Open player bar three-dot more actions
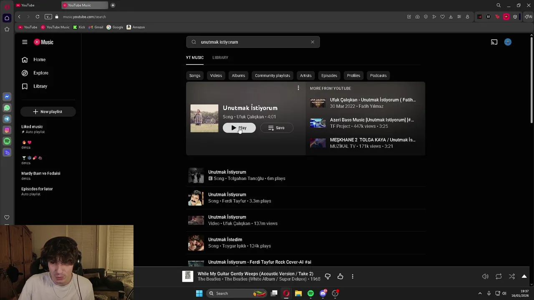Screen dimensions: 534x300 click(x=353, y=276)
